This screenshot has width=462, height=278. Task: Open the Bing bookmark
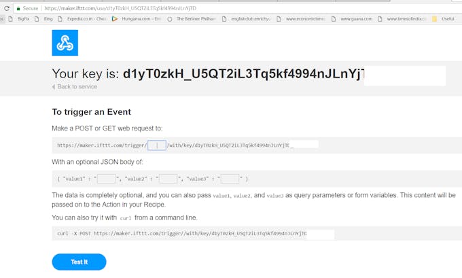48,19
